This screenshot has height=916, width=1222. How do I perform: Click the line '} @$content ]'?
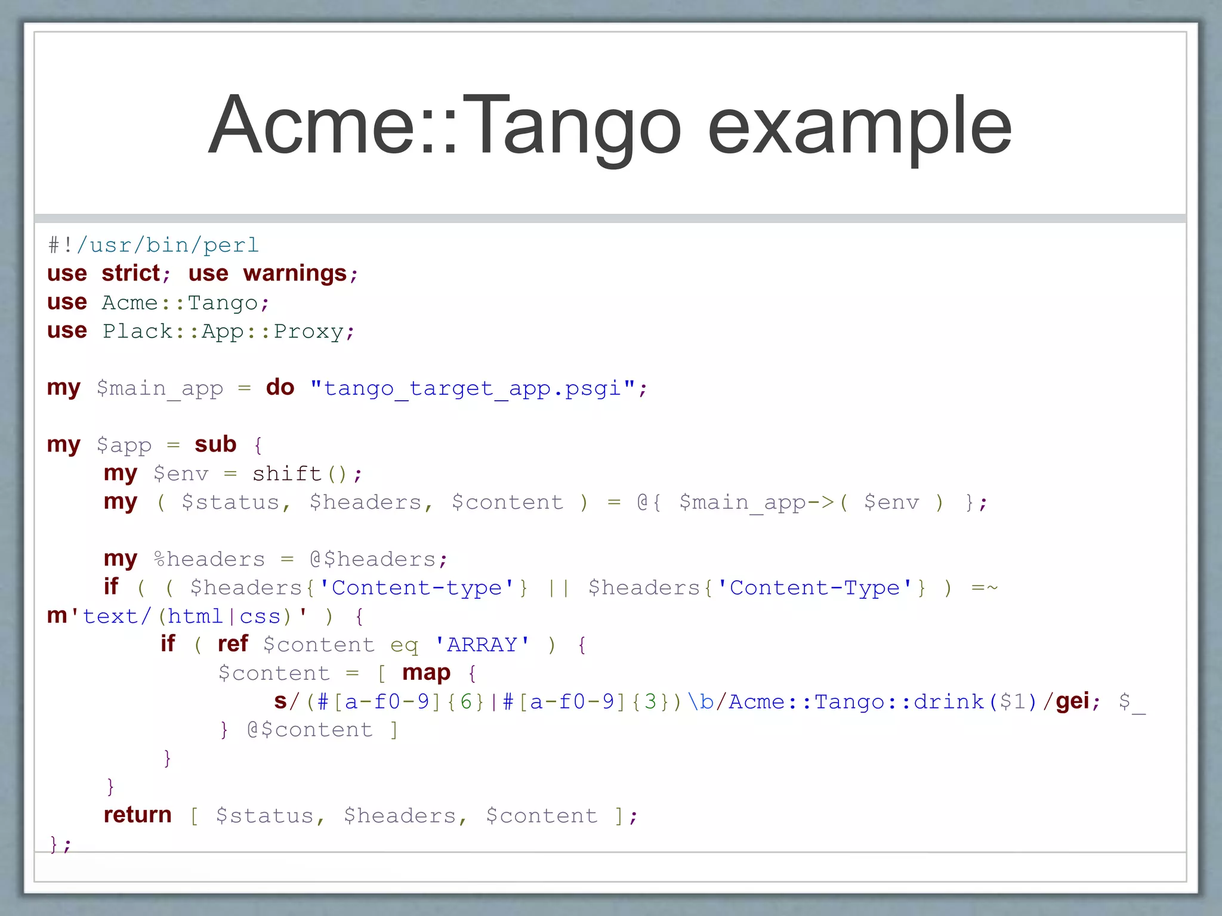308,730
